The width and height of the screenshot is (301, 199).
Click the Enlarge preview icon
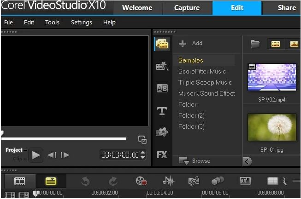pos(142,140)
